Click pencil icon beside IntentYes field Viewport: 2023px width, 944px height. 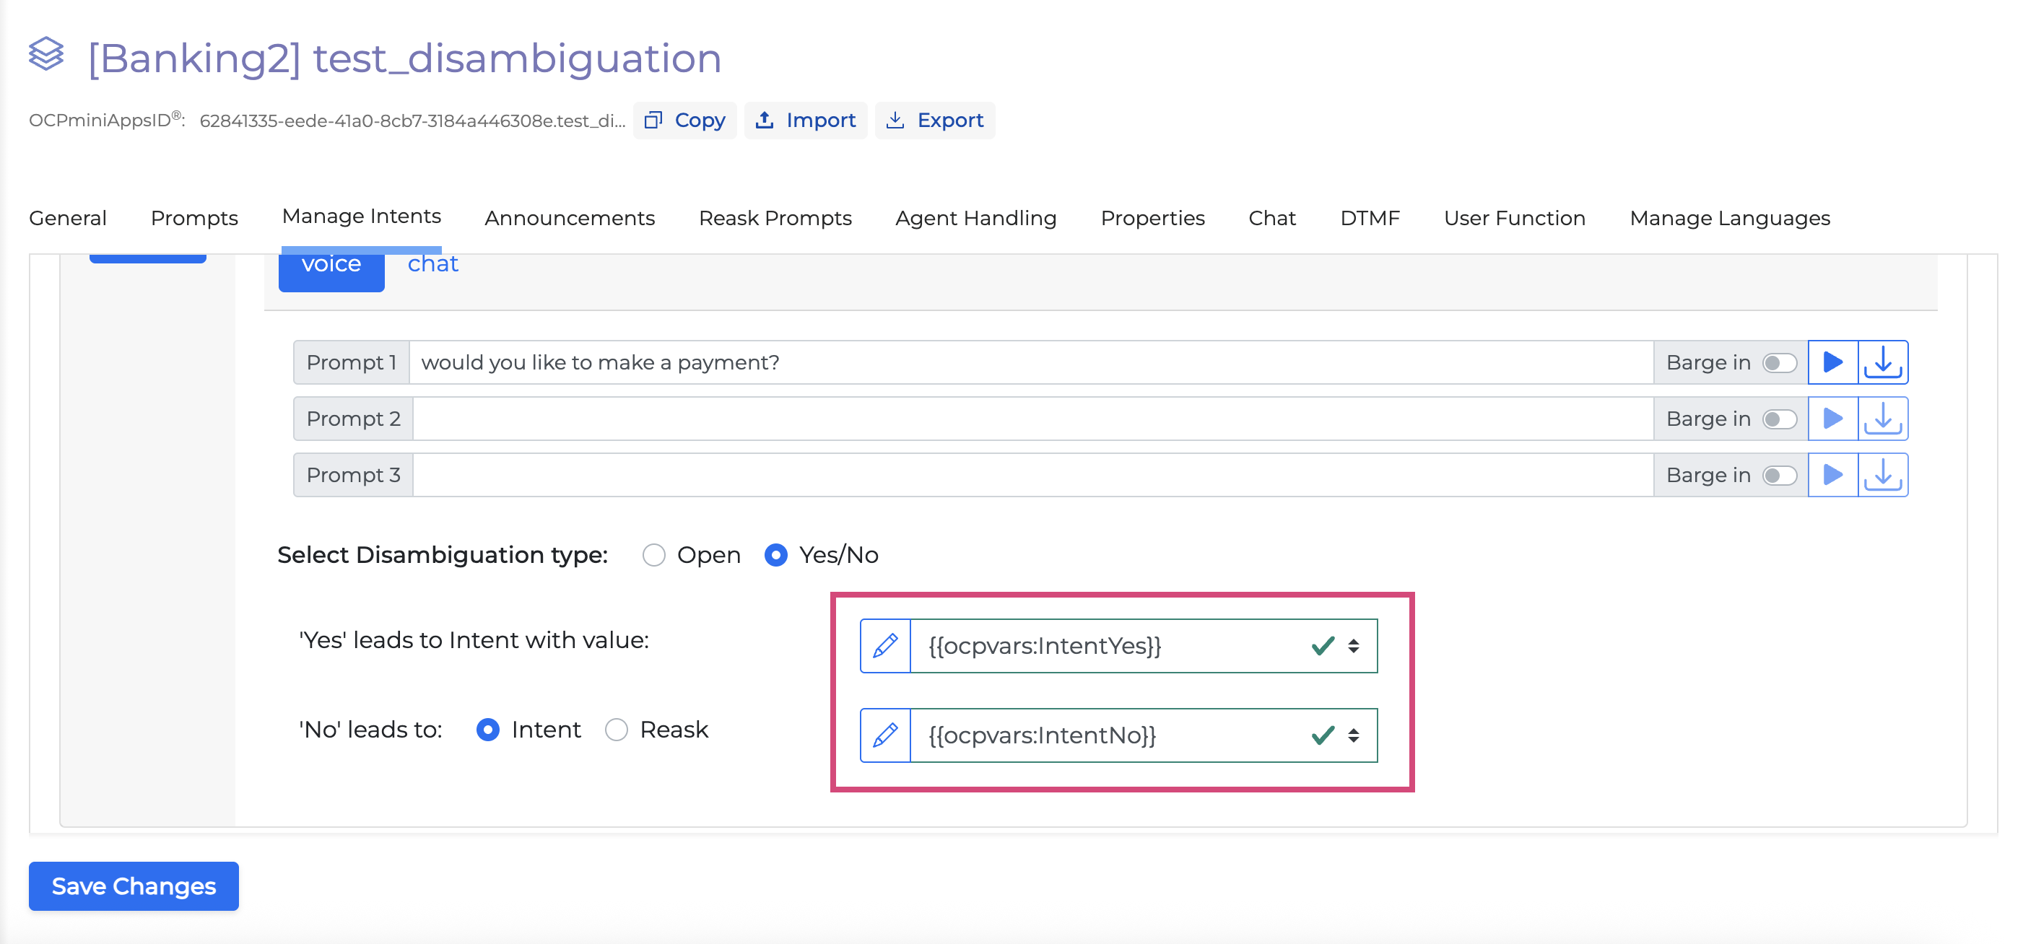coord(885,646)
